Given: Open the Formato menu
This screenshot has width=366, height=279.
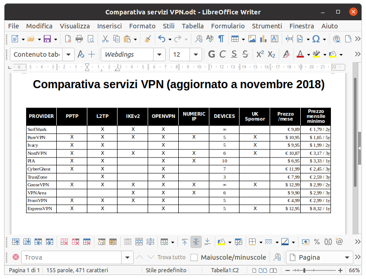Looking at the screenshot, I should 142,26.
